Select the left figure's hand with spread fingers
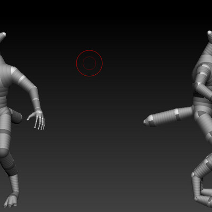Viewport: 212px width, 212px height. 37,120
